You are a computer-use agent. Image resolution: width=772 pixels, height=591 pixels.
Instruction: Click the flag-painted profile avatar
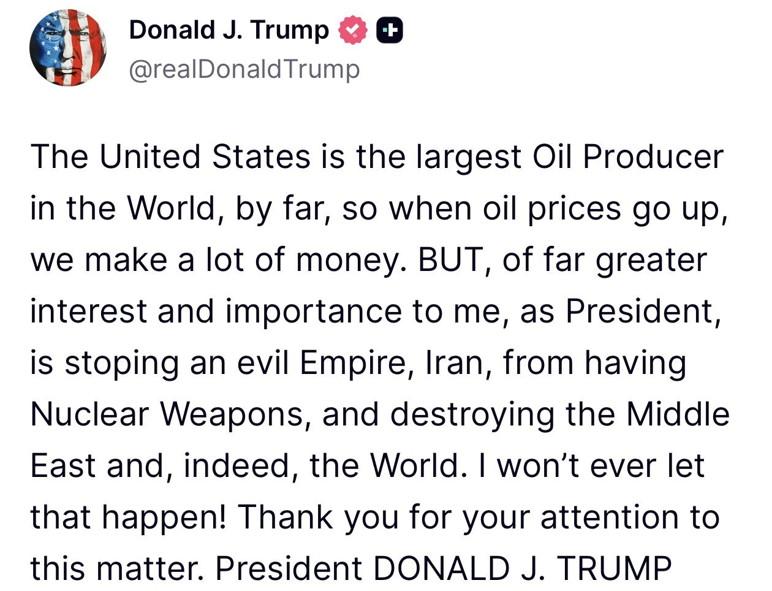click(x=67, y=48)
